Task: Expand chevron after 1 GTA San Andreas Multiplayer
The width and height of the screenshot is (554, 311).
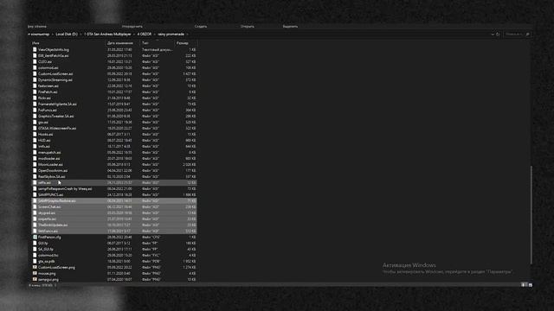Action: [134, 35]
